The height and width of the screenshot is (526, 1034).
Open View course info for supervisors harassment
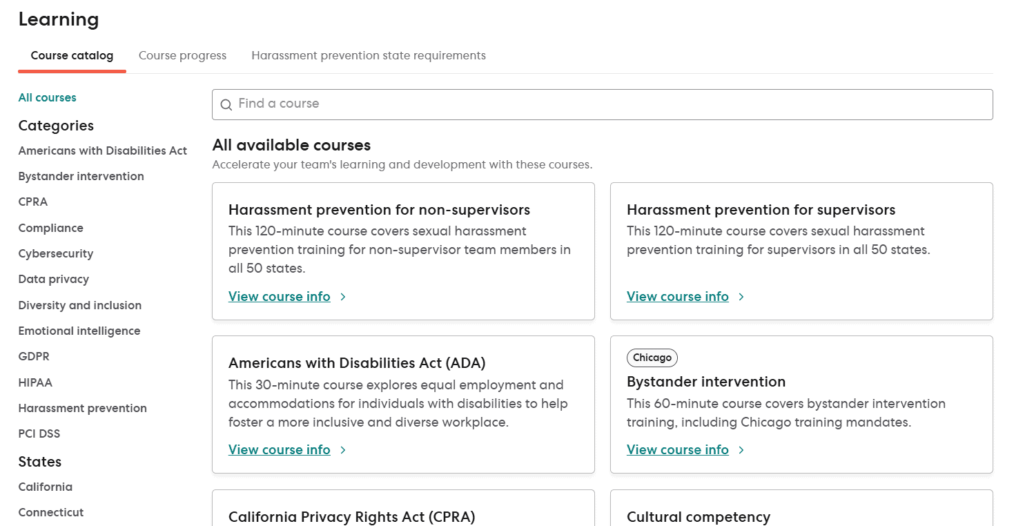(x=677, y=297)
